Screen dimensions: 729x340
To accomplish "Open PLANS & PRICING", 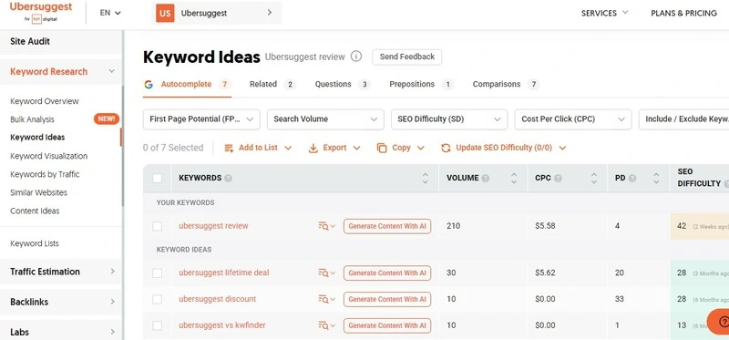I will 684,13.
